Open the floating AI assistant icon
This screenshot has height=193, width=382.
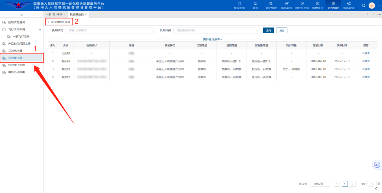tap(377, 164)
